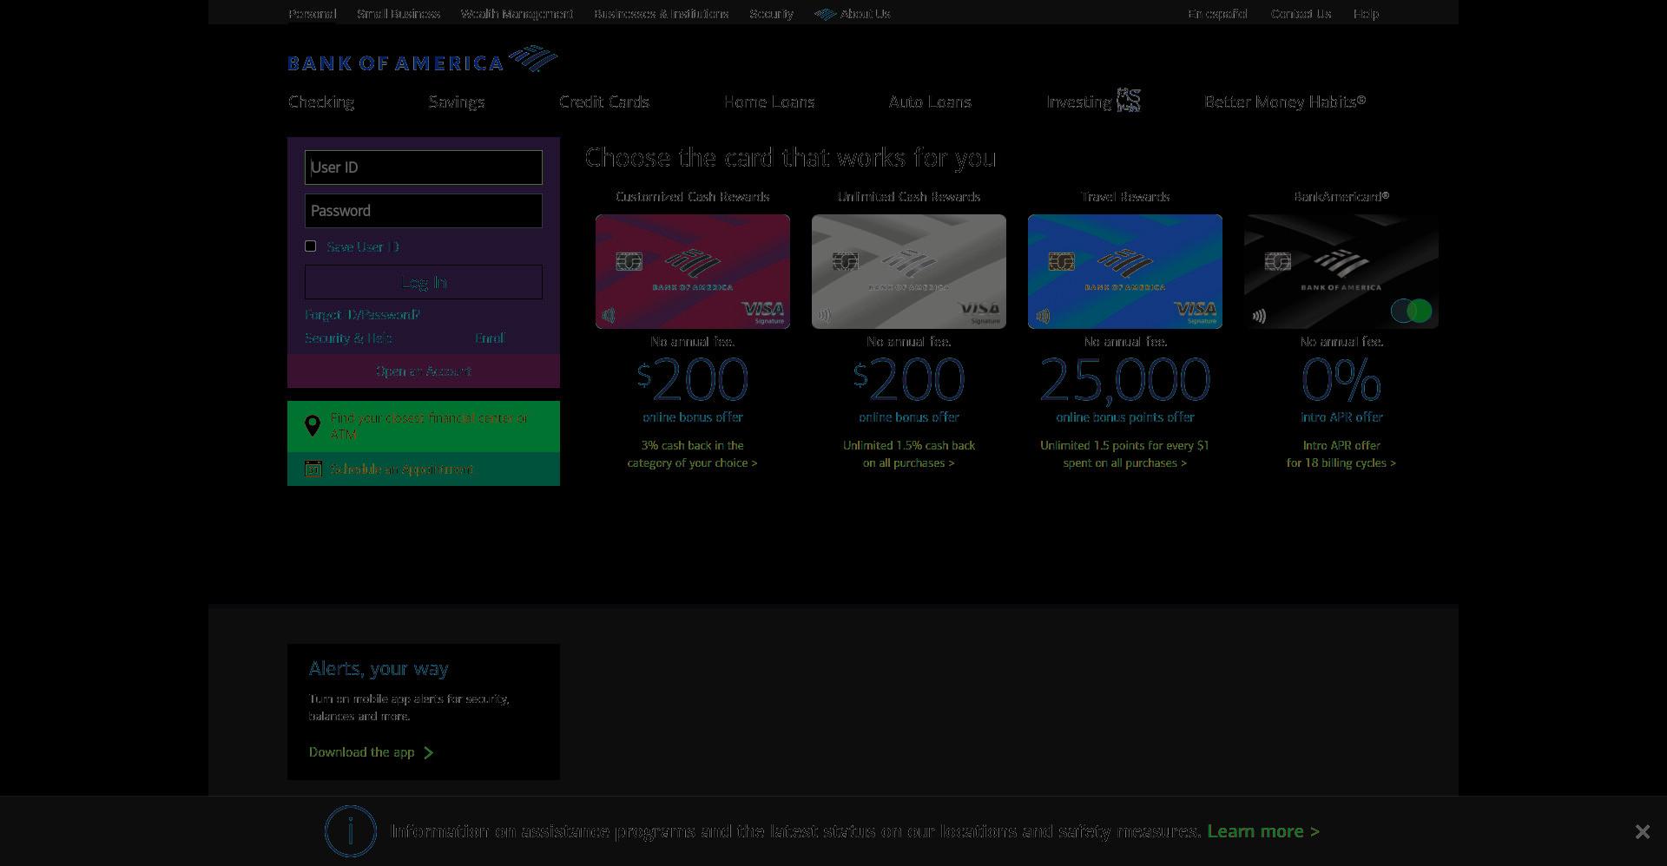
Task: Open the Security link in top bar
Action: click(771, 14)
